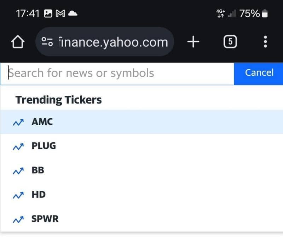Tap the Gmail notification icon in status bar
The width and height of the screenshot is (283, 249).
pyautogui.click(x=60, y=14)
